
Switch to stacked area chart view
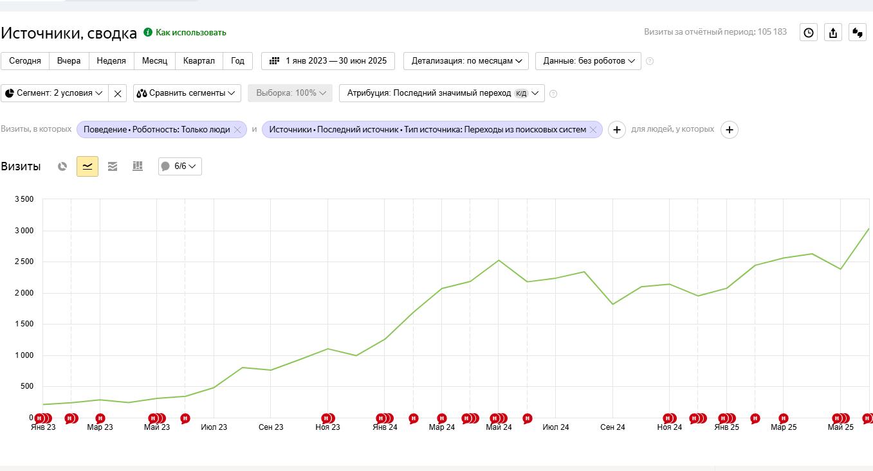coord(113,166)
